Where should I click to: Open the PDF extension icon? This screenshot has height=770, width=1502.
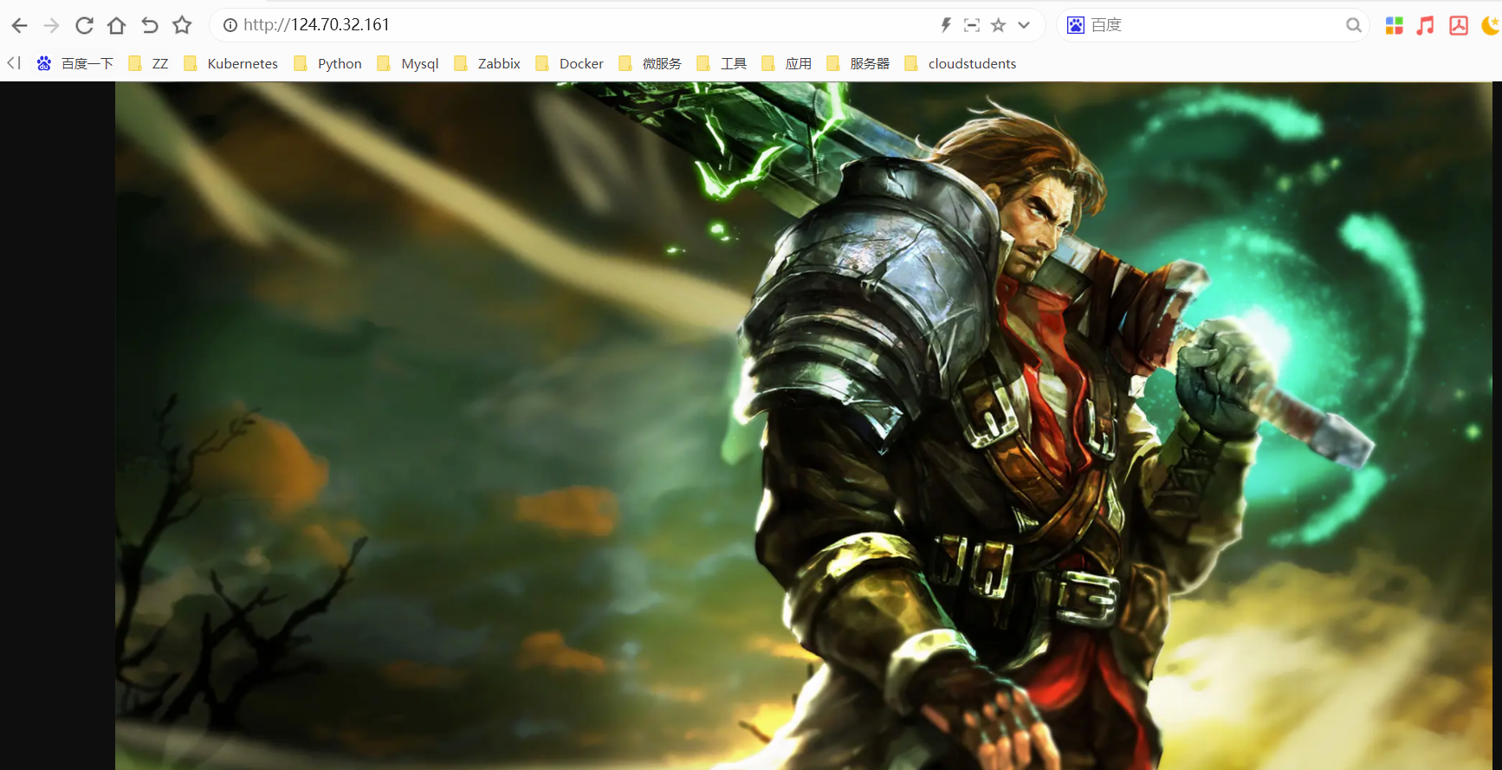[1459, 26]
